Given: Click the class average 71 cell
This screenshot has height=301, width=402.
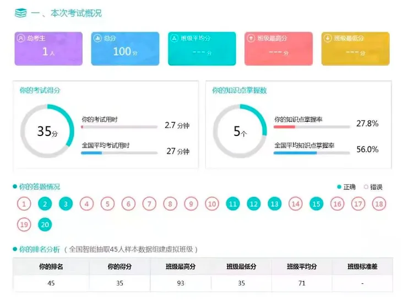Looking at the screenshot, I should [x=302, y=283].
